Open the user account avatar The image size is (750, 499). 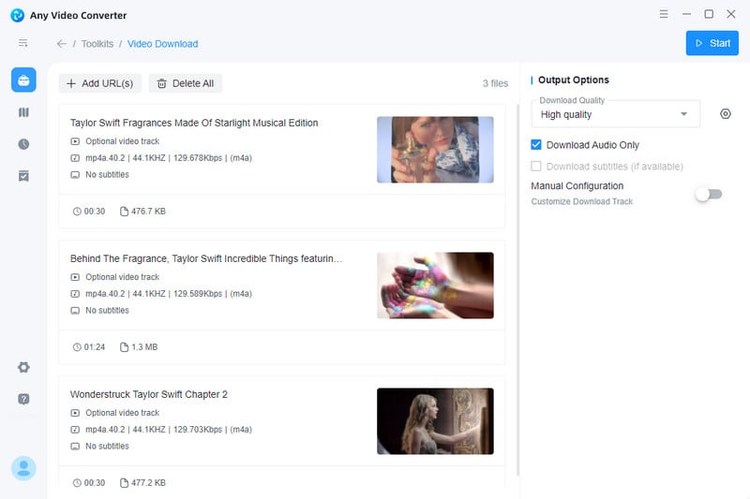click(x=23, y=468)
